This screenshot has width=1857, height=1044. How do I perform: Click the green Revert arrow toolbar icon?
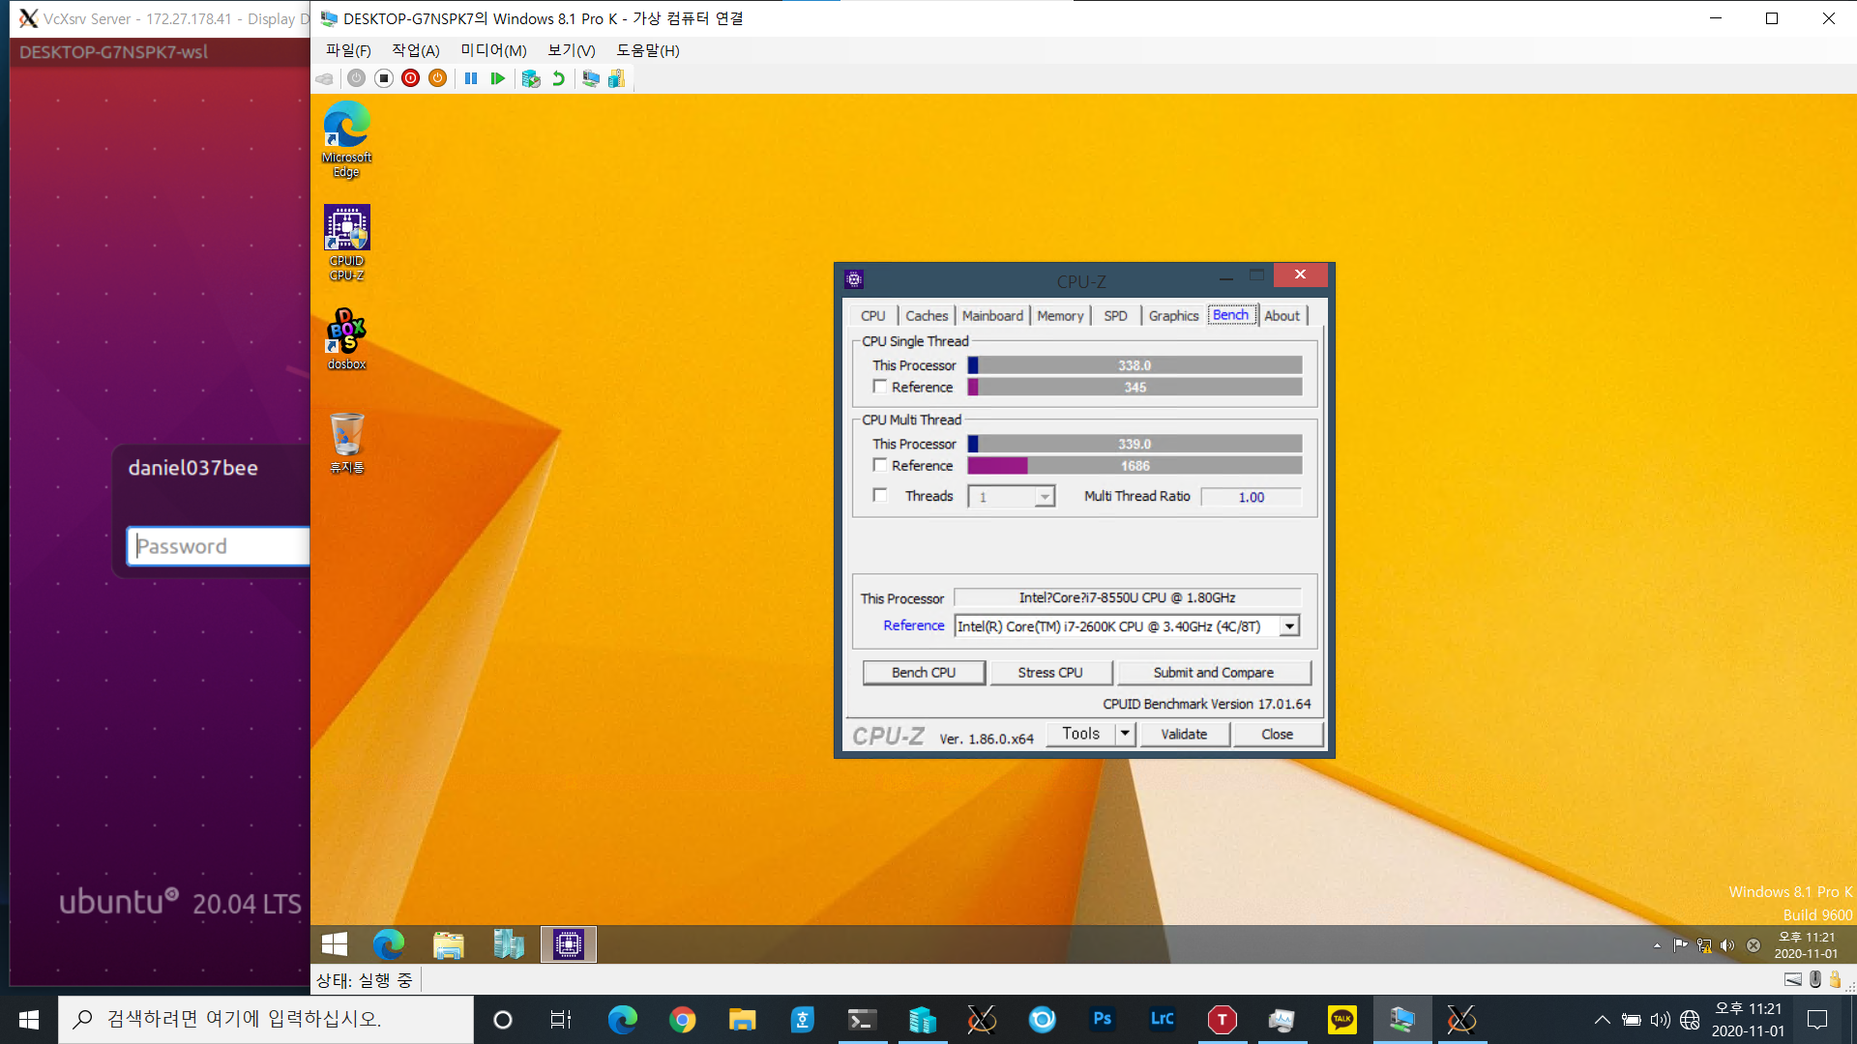click(558, 78)
